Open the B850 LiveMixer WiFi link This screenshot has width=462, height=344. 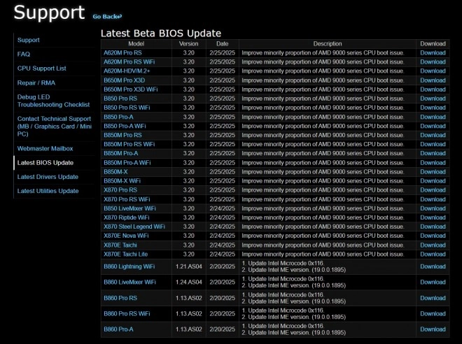coord(129,208)
